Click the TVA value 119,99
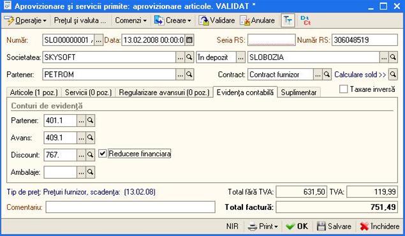 coord(372,192)
